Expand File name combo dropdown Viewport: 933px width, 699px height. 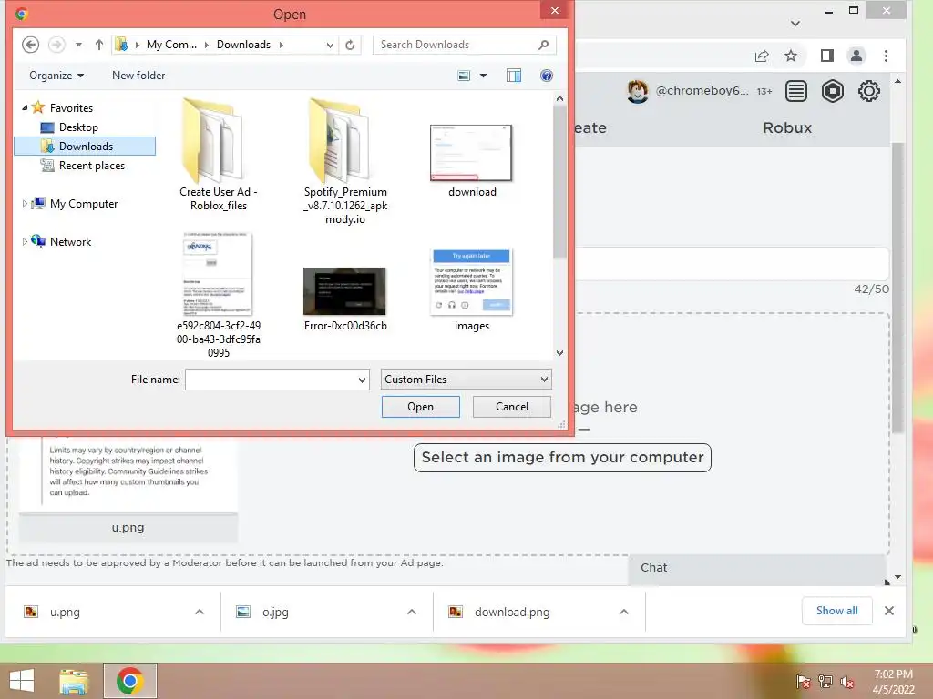click(x=362, y=380)
